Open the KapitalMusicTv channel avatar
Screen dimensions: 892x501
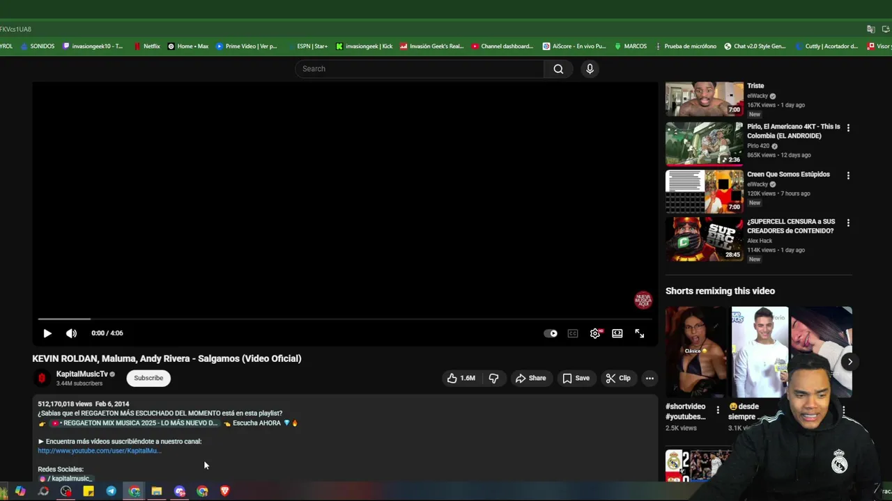(42, 378)
